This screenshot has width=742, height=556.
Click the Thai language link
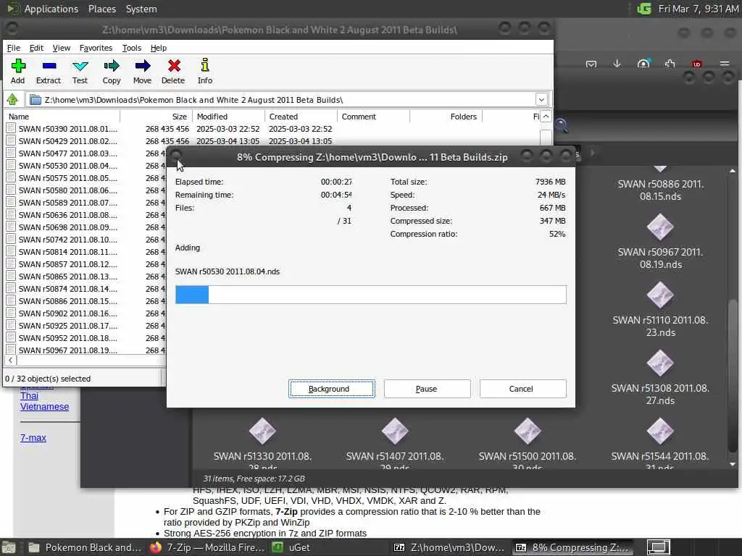[x=29, y=396]
